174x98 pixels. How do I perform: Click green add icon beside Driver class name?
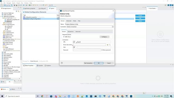click(108, 45)
